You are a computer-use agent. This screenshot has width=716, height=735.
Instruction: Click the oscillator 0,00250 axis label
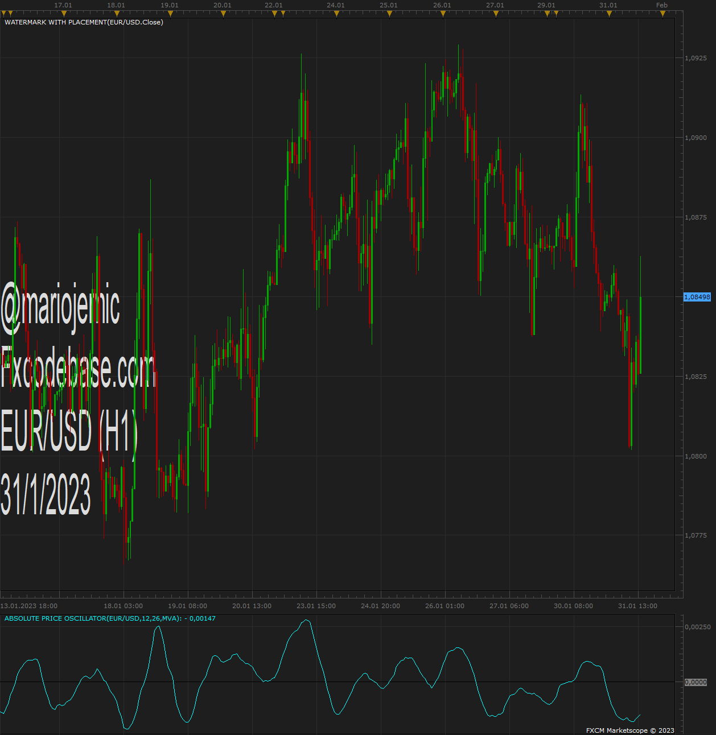pos(697,627)
